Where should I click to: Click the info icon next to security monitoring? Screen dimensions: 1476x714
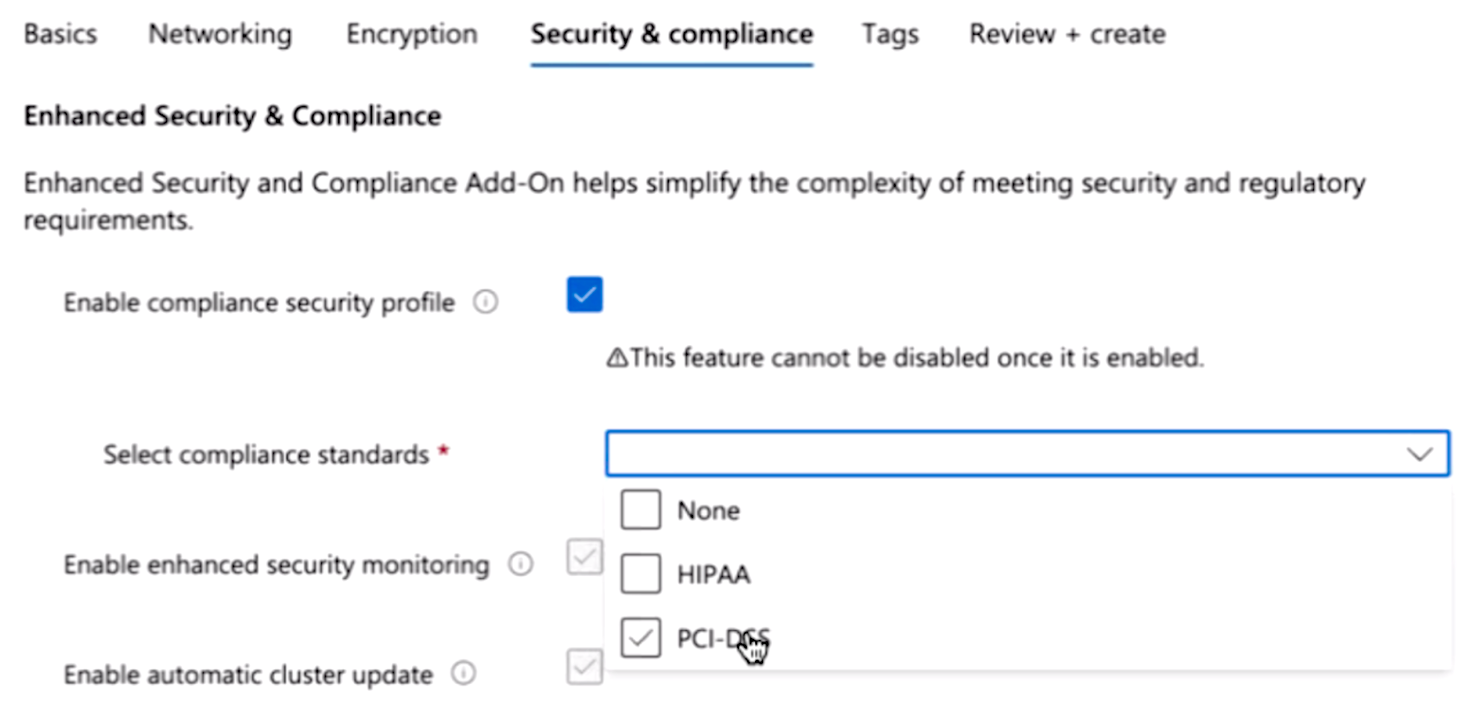(522, 564)
